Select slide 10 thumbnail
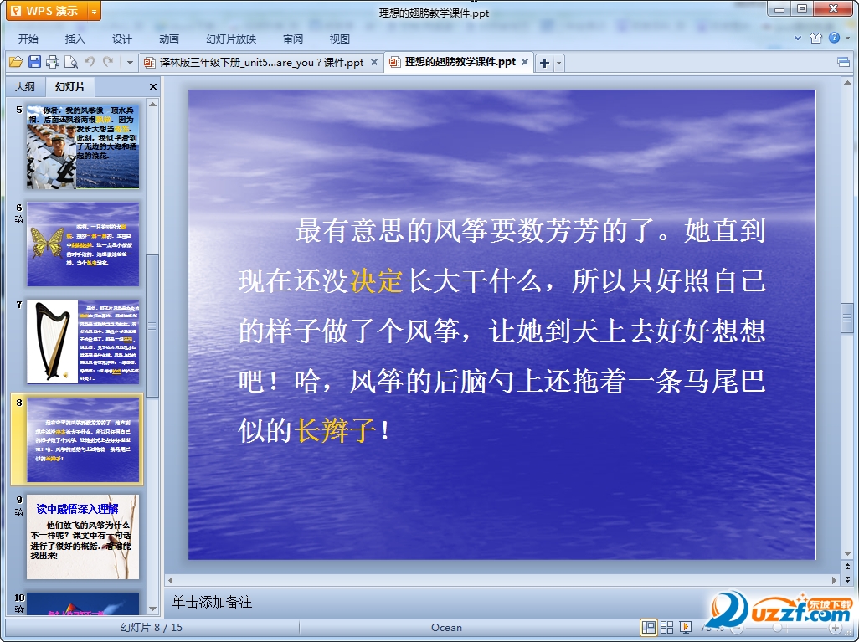The height and width of the screenshot is (642, 859). coord(83,603)
